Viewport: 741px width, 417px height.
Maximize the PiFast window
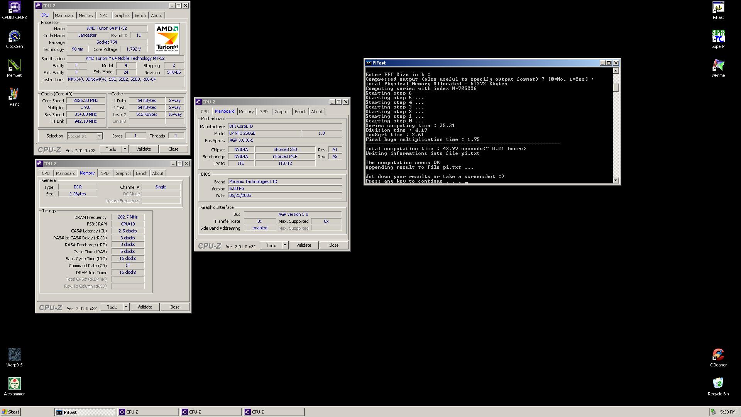click(x=609, y=63)
